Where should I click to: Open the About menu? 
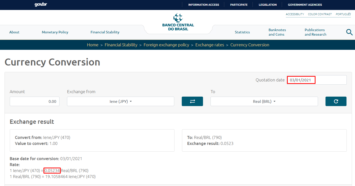coord(14,32)
